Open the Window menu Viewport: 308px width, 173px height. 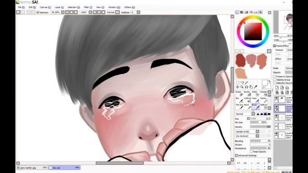click(114, 7)
